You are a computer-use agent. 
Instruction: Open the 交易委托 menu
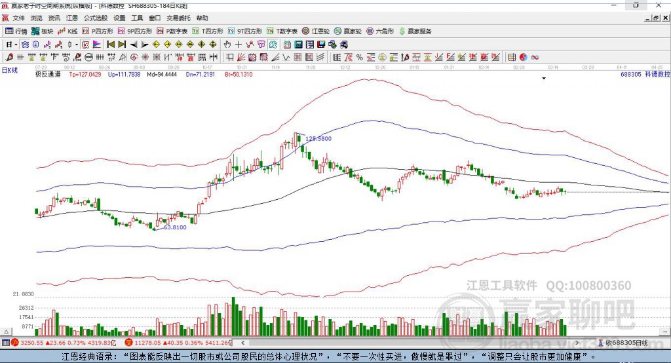pos(178,18)
